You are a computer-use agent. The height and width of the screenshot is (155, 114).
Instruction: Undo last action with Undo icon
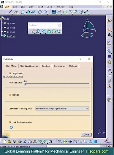(40, 141)
